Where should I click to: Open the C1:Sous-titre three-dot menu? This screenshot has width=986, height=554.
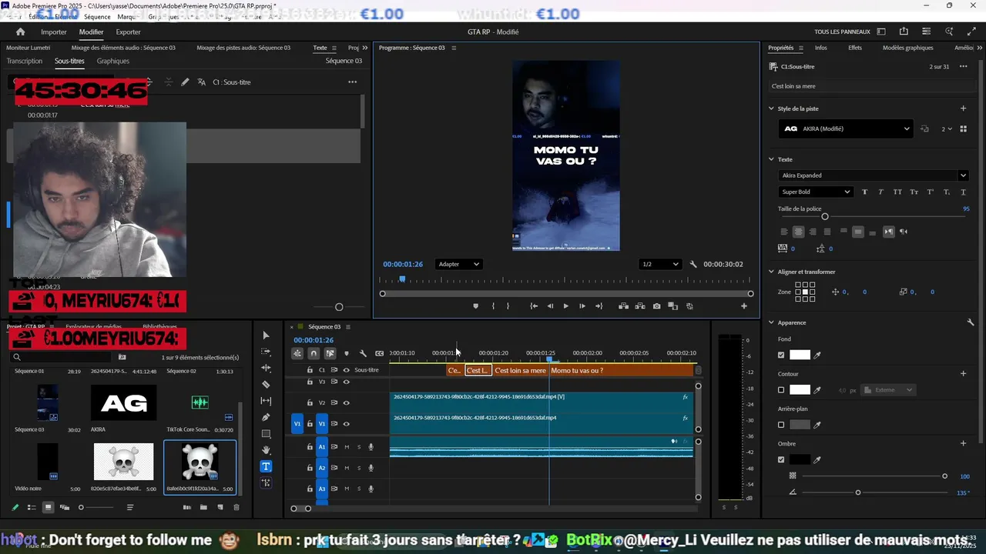coord(963,66)
